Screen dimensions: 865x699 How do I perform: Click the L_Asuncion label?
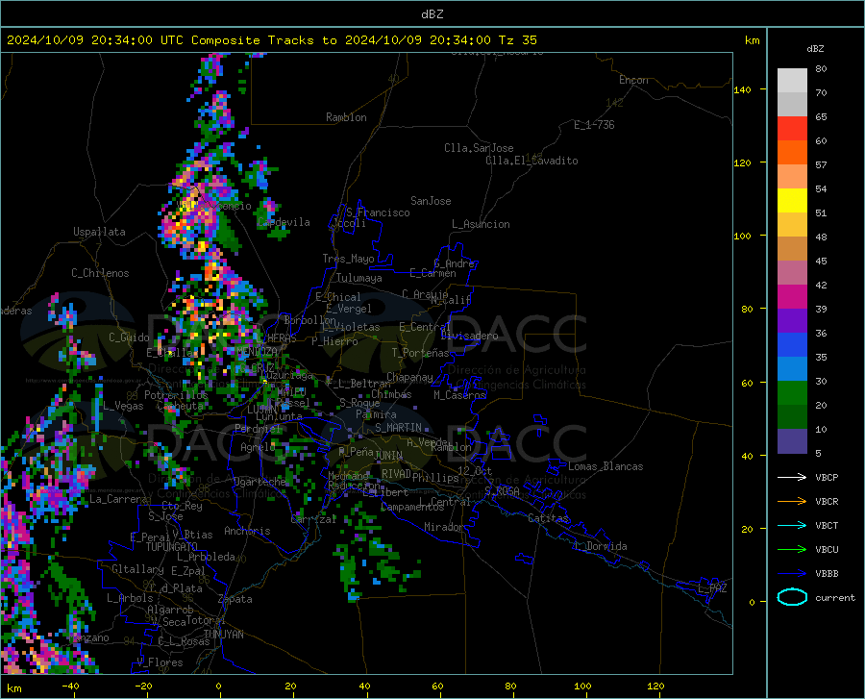click(x=481, y=224)
